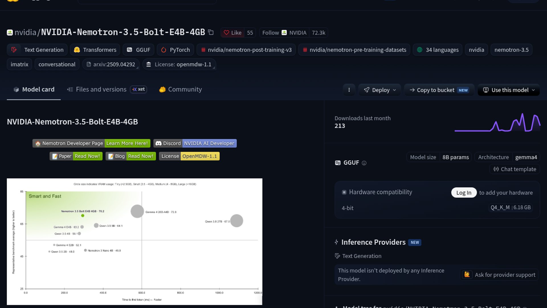Screen dimensions: 547x308
Task: Click Copy to bucket button
Action: pyautogui.click(x=439, y=90)
